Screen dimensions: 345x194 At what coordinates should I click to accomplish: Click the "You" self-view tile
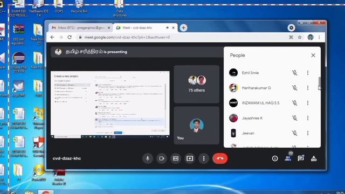click(x=196, y=126)
